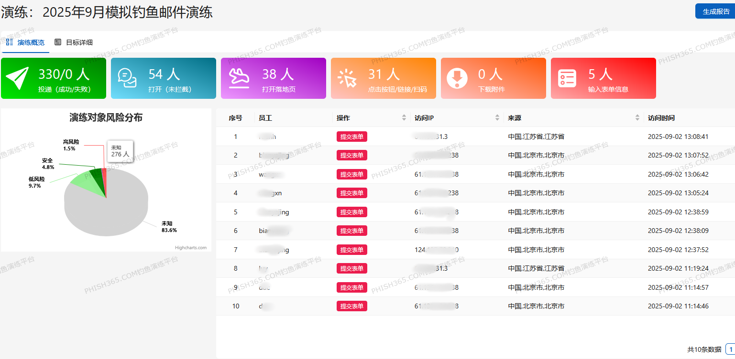
Task: Click the form list input icon
Action: 567,78
